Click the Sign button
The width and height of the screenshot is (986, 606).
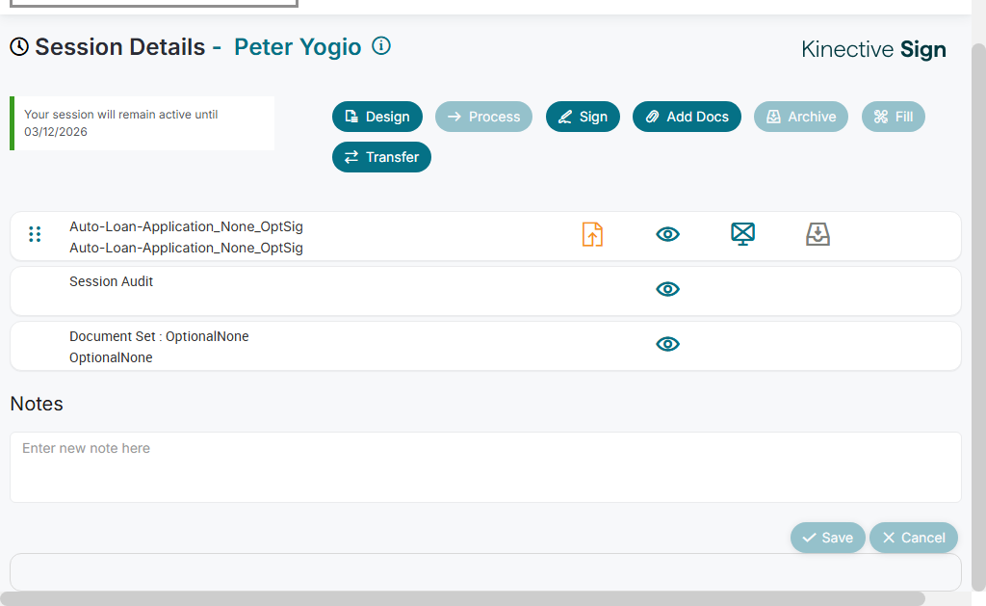coord(583,117)
